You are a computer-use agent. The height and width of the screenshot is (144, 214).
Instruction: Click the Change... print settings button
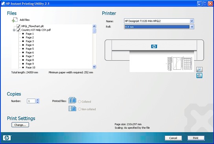click(x=20, y=125)
